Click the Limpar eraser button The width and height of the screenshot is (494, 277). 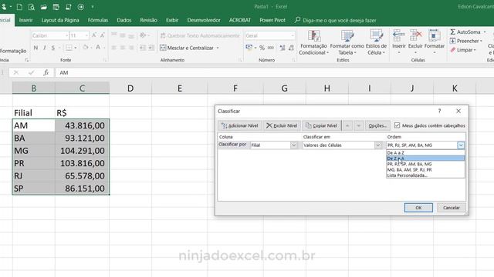tap(463, 50)
